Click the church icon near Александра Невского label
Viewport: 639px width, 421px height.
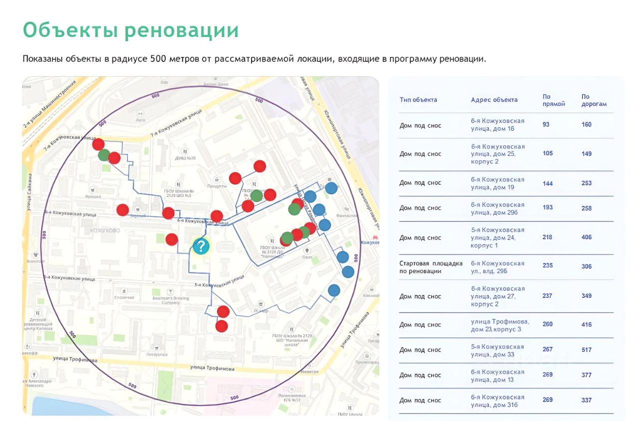point(34,374)
